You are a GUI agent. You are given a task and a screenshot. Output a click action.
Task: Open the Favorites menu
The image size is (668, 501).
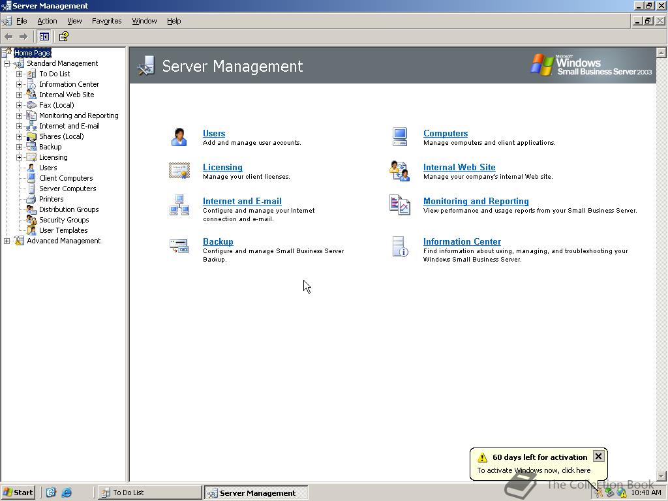(x=106, y=21)
